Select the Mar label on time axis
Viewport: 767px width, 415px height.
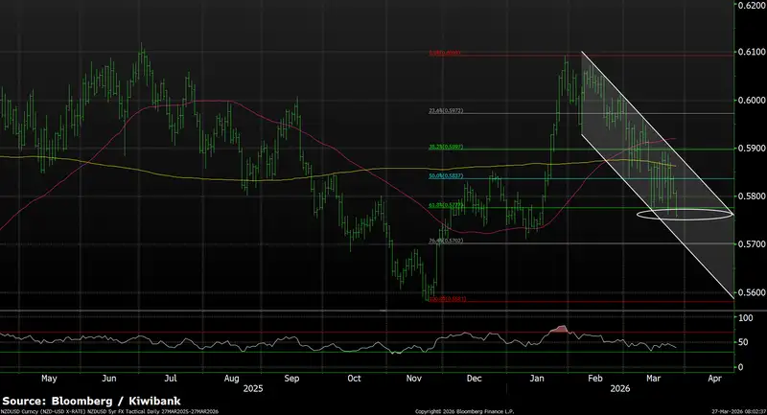pyautogui.click(x=654, y=379)
